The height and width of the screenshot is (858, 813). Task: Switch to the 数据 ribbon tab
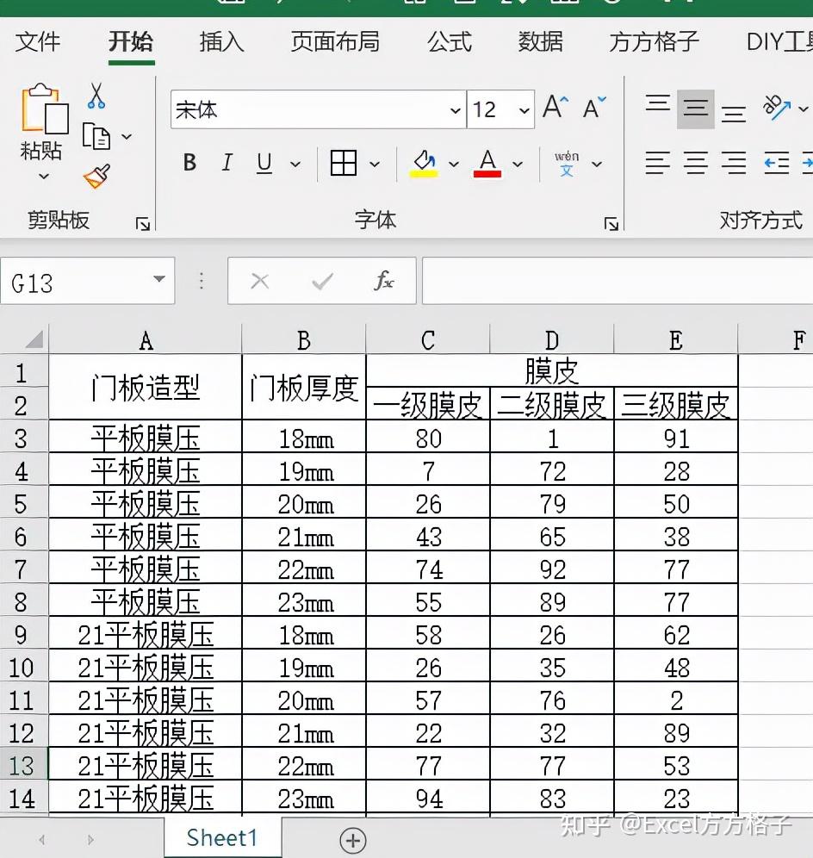click(x=541, y=41)
